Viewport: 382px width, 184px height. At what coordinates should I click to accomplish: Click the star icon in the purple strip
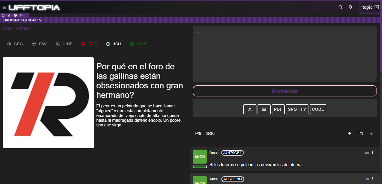pyautogui.click(x=9, y=15)
